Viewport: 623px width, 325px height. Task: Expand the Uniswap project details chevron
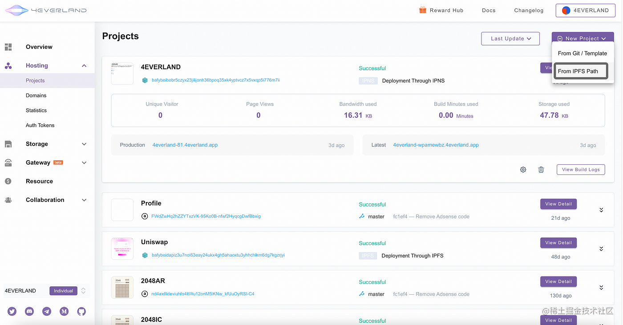pyautogui.click(x=601, y=249)
